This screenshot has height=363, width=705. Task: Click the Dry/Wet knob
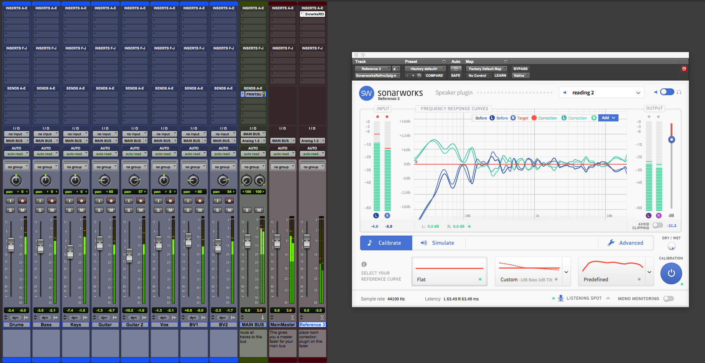(672, 246)
